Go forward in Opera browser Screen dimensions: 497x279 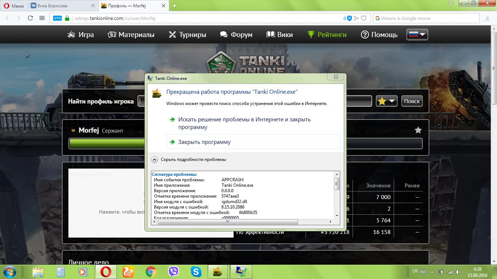19,18
